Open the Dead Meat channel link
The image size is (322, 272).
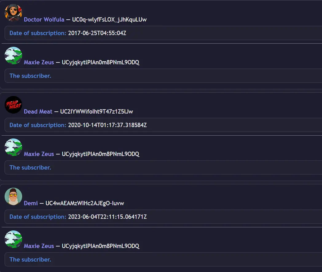[38, 111]
